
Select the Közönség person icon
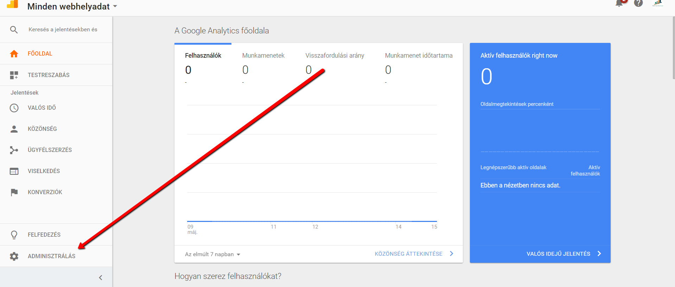[x=14, y=129]
